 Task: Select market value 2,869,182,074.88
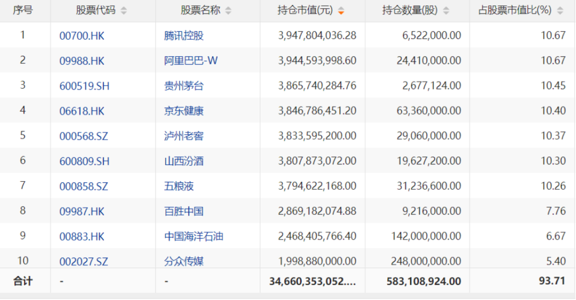tap(317, 211)
